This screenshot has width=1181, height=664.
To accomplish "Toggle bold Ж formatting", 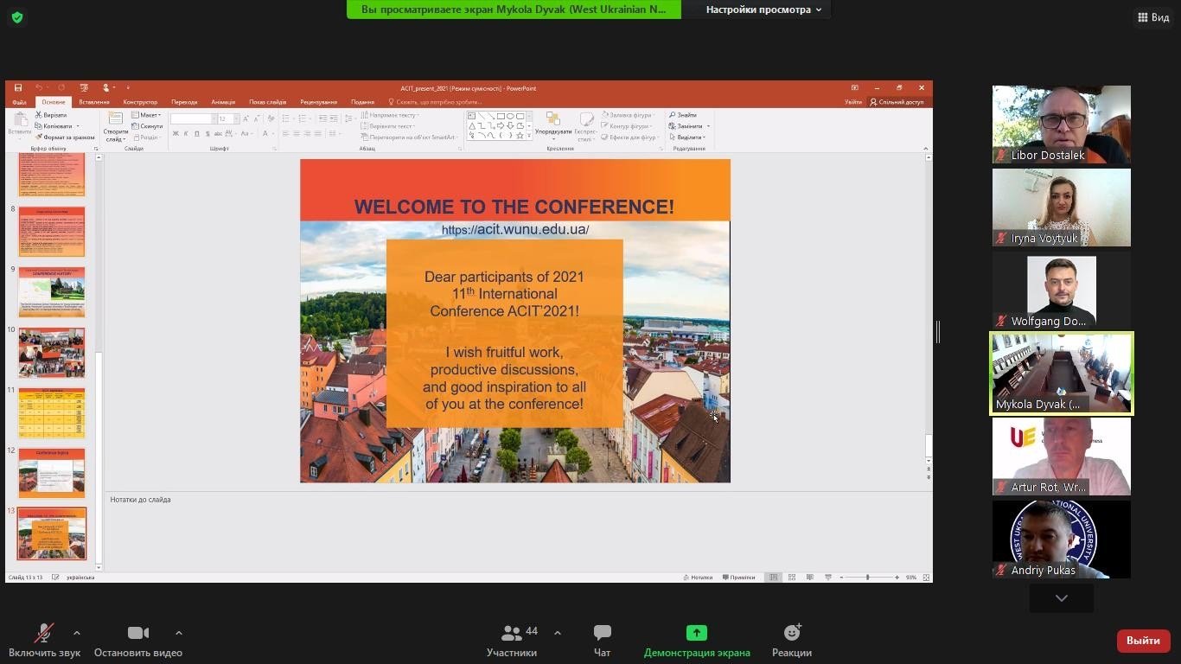I will click(x=176, y=133).
